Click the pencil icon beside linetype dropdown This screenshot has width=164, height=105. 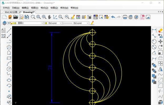pyautogui.click(x=92, y=23)
